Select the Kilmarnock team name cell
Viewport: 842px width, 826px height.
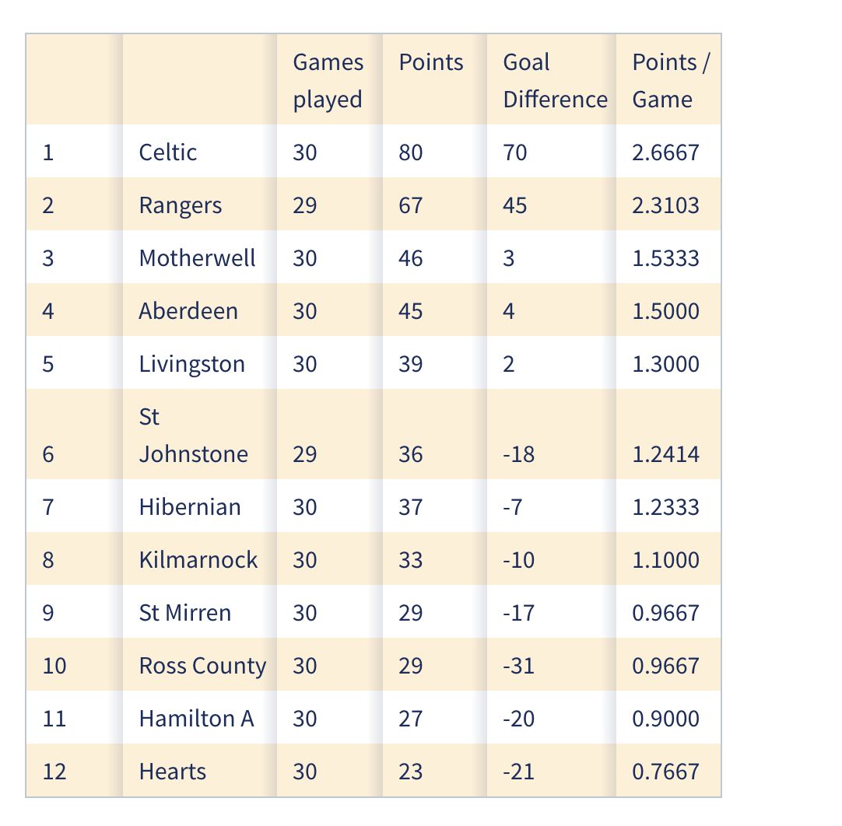pyautogui.click(x=198, y=560)
